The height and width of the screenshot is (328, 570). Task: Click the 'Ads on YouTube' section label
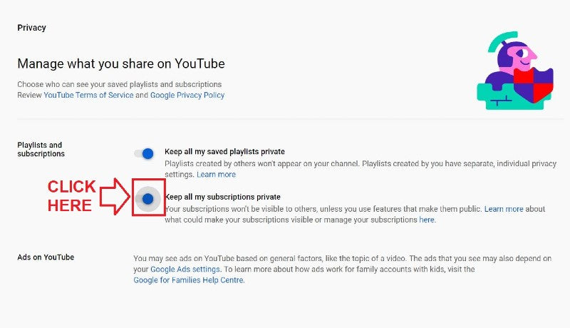pos(46,257)
